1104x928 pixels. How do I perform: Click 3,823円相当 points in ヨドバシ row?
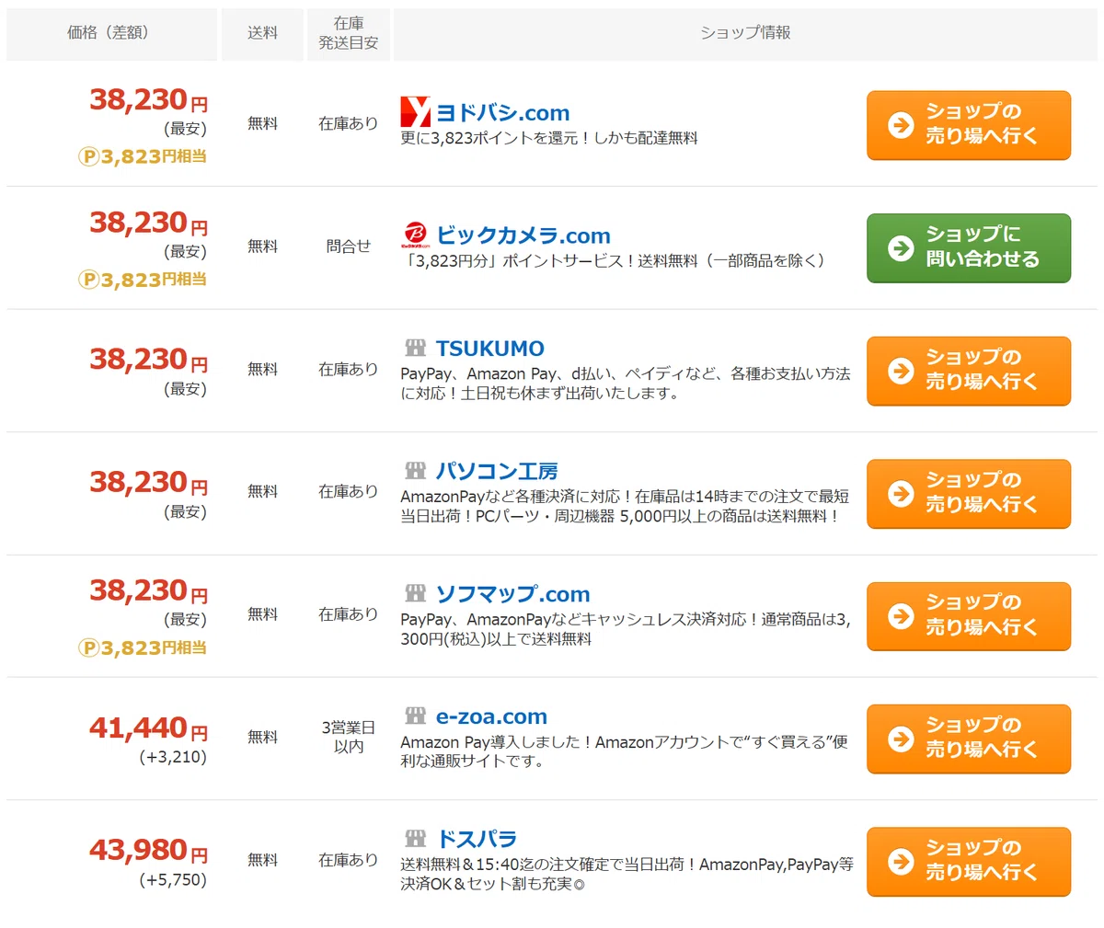click(x=154, y=156)
